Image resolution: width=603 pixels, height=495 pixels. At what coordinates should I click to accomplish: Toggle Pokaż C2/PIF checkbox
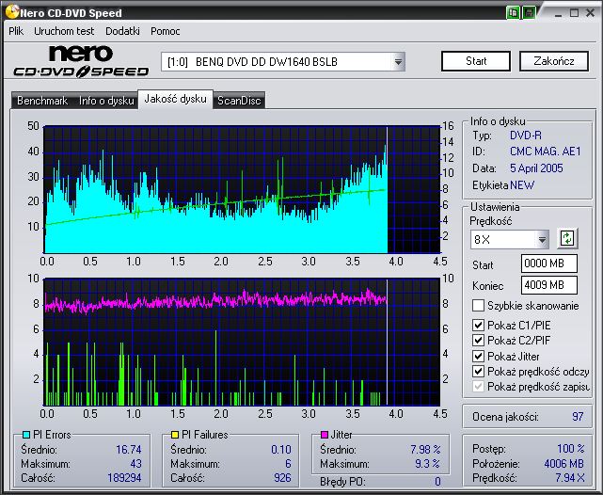[478, 341]
